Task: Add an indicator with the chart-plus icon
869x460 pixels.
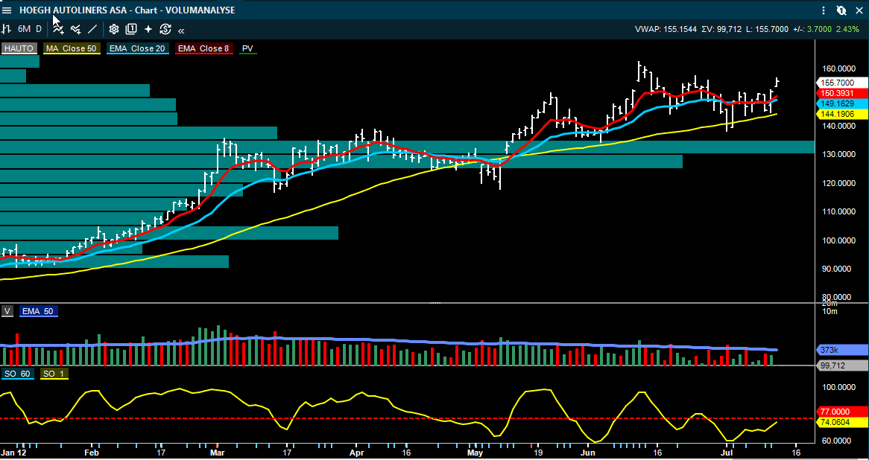Action: click(58, 29)
